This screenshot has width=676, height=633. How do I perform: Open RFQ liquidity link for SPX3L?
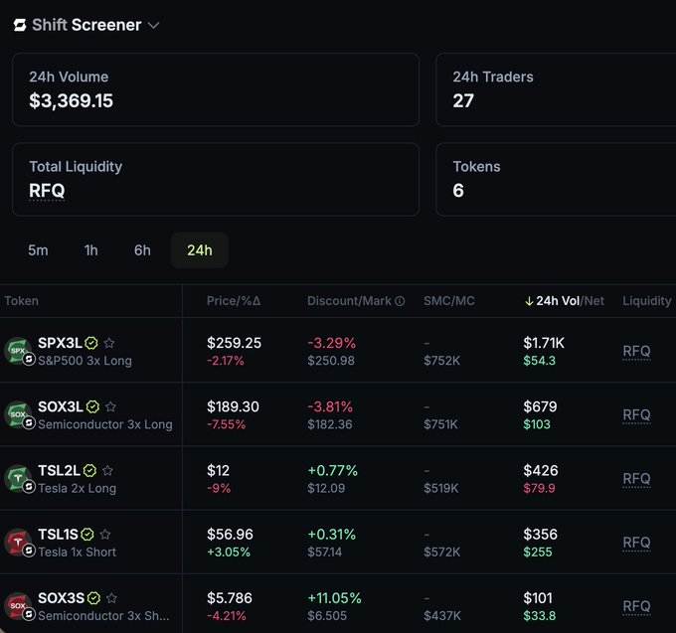click(x=636, y=351)
